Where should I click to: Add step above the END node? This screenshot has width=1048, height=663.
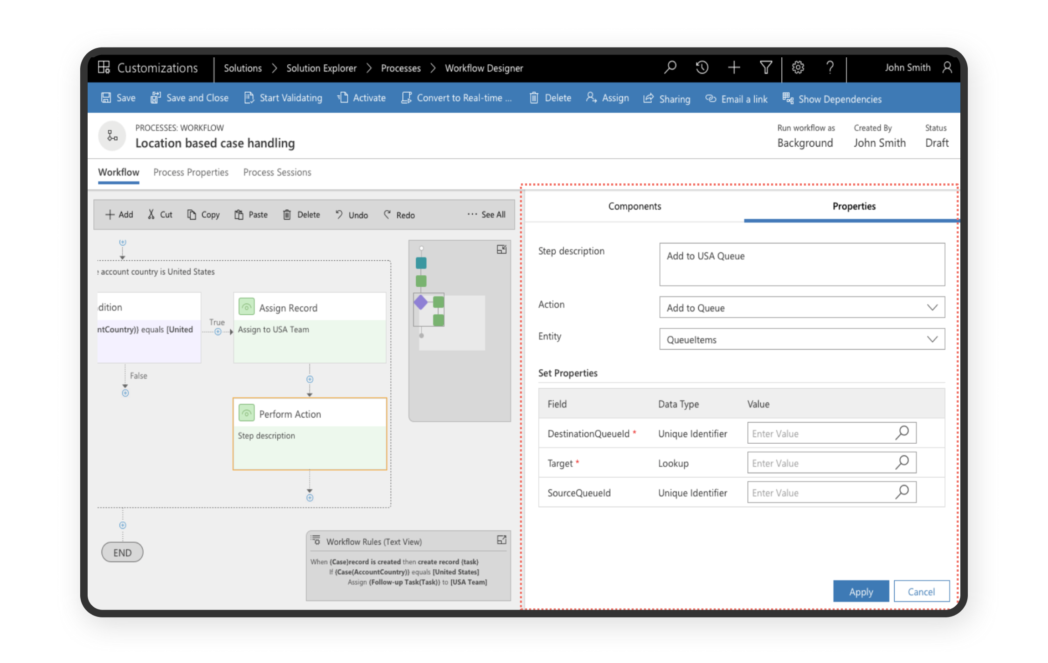pyautogui.click(x=123, y=525)
